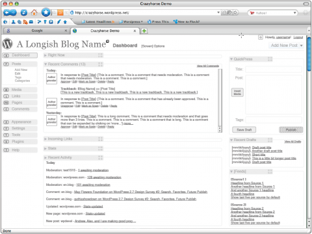The height and width of the screenshot is (234, 312).
Task: Open the Photo Uploader up-arrow icon
Action: (x=65, y=22)
